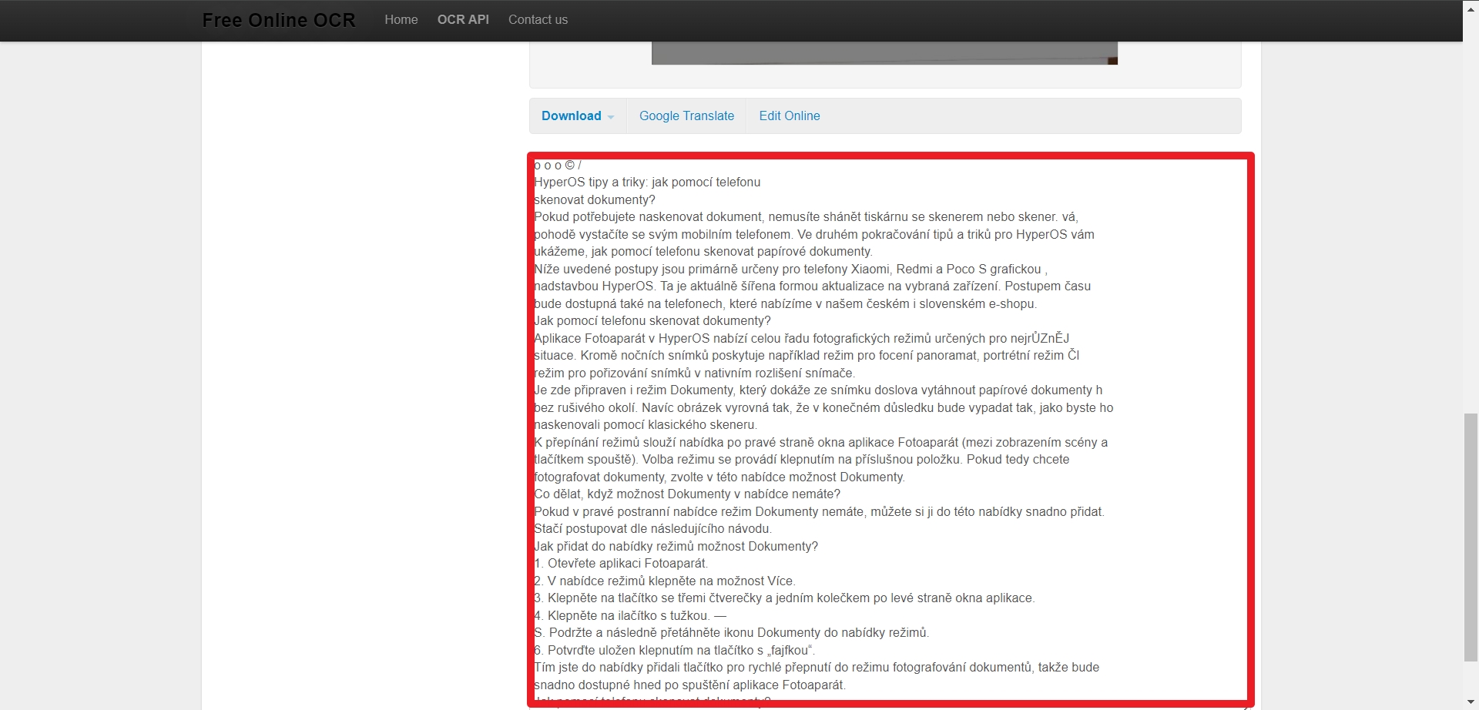Click the step about "třemi čtverečky"
Screen dimensions: 1479x710
pos(784,598)
